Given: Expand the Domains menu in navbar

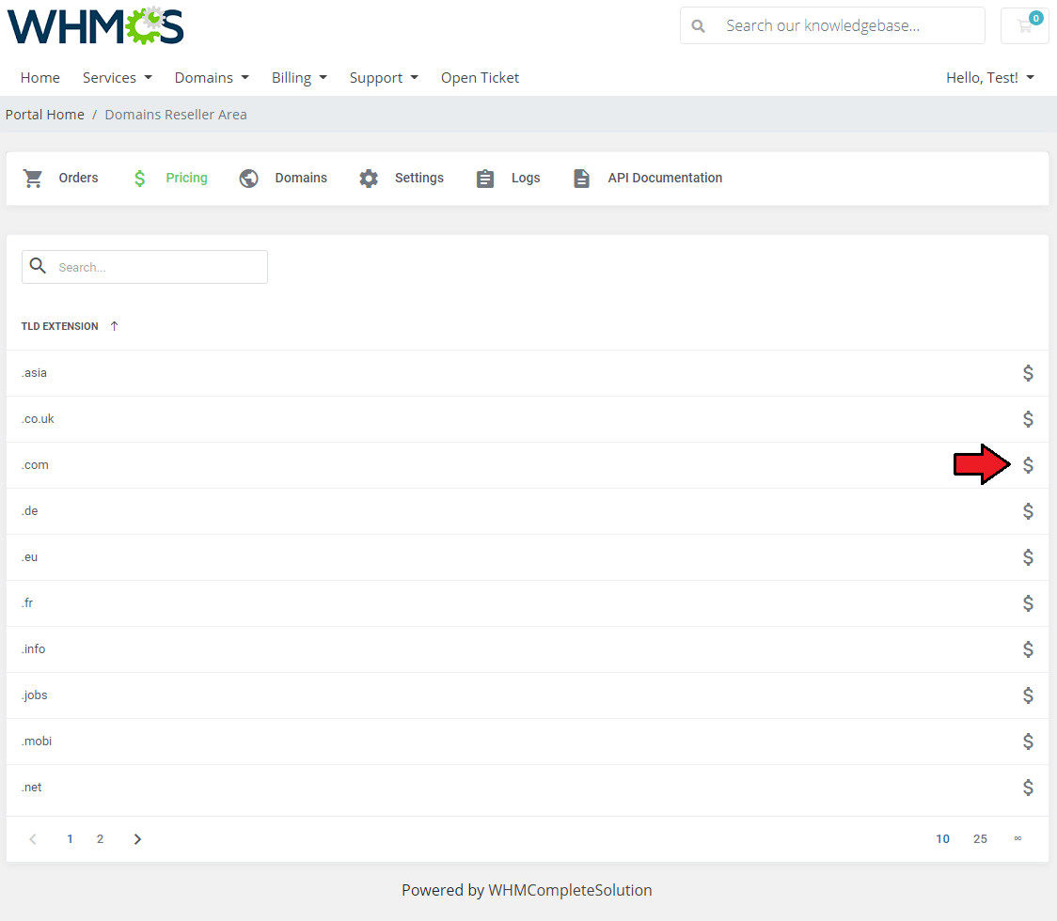Looking at the screenshot, I should [212, 77].
